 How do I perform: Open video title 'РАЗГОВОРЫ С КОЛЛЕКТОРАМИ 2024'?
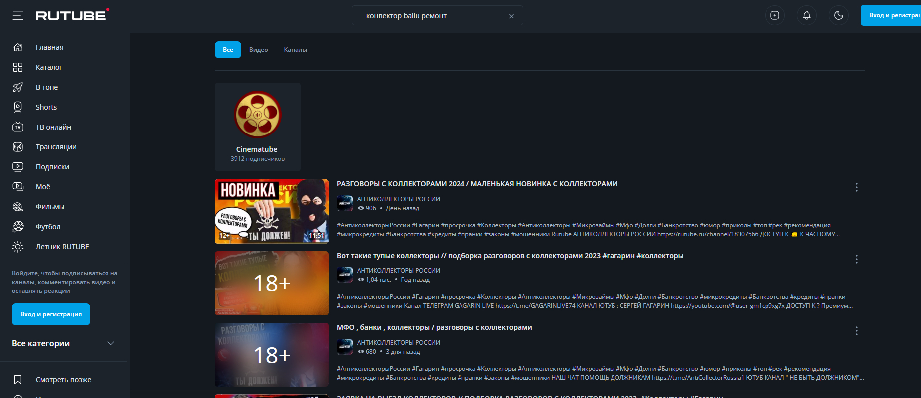coord(477,184)
